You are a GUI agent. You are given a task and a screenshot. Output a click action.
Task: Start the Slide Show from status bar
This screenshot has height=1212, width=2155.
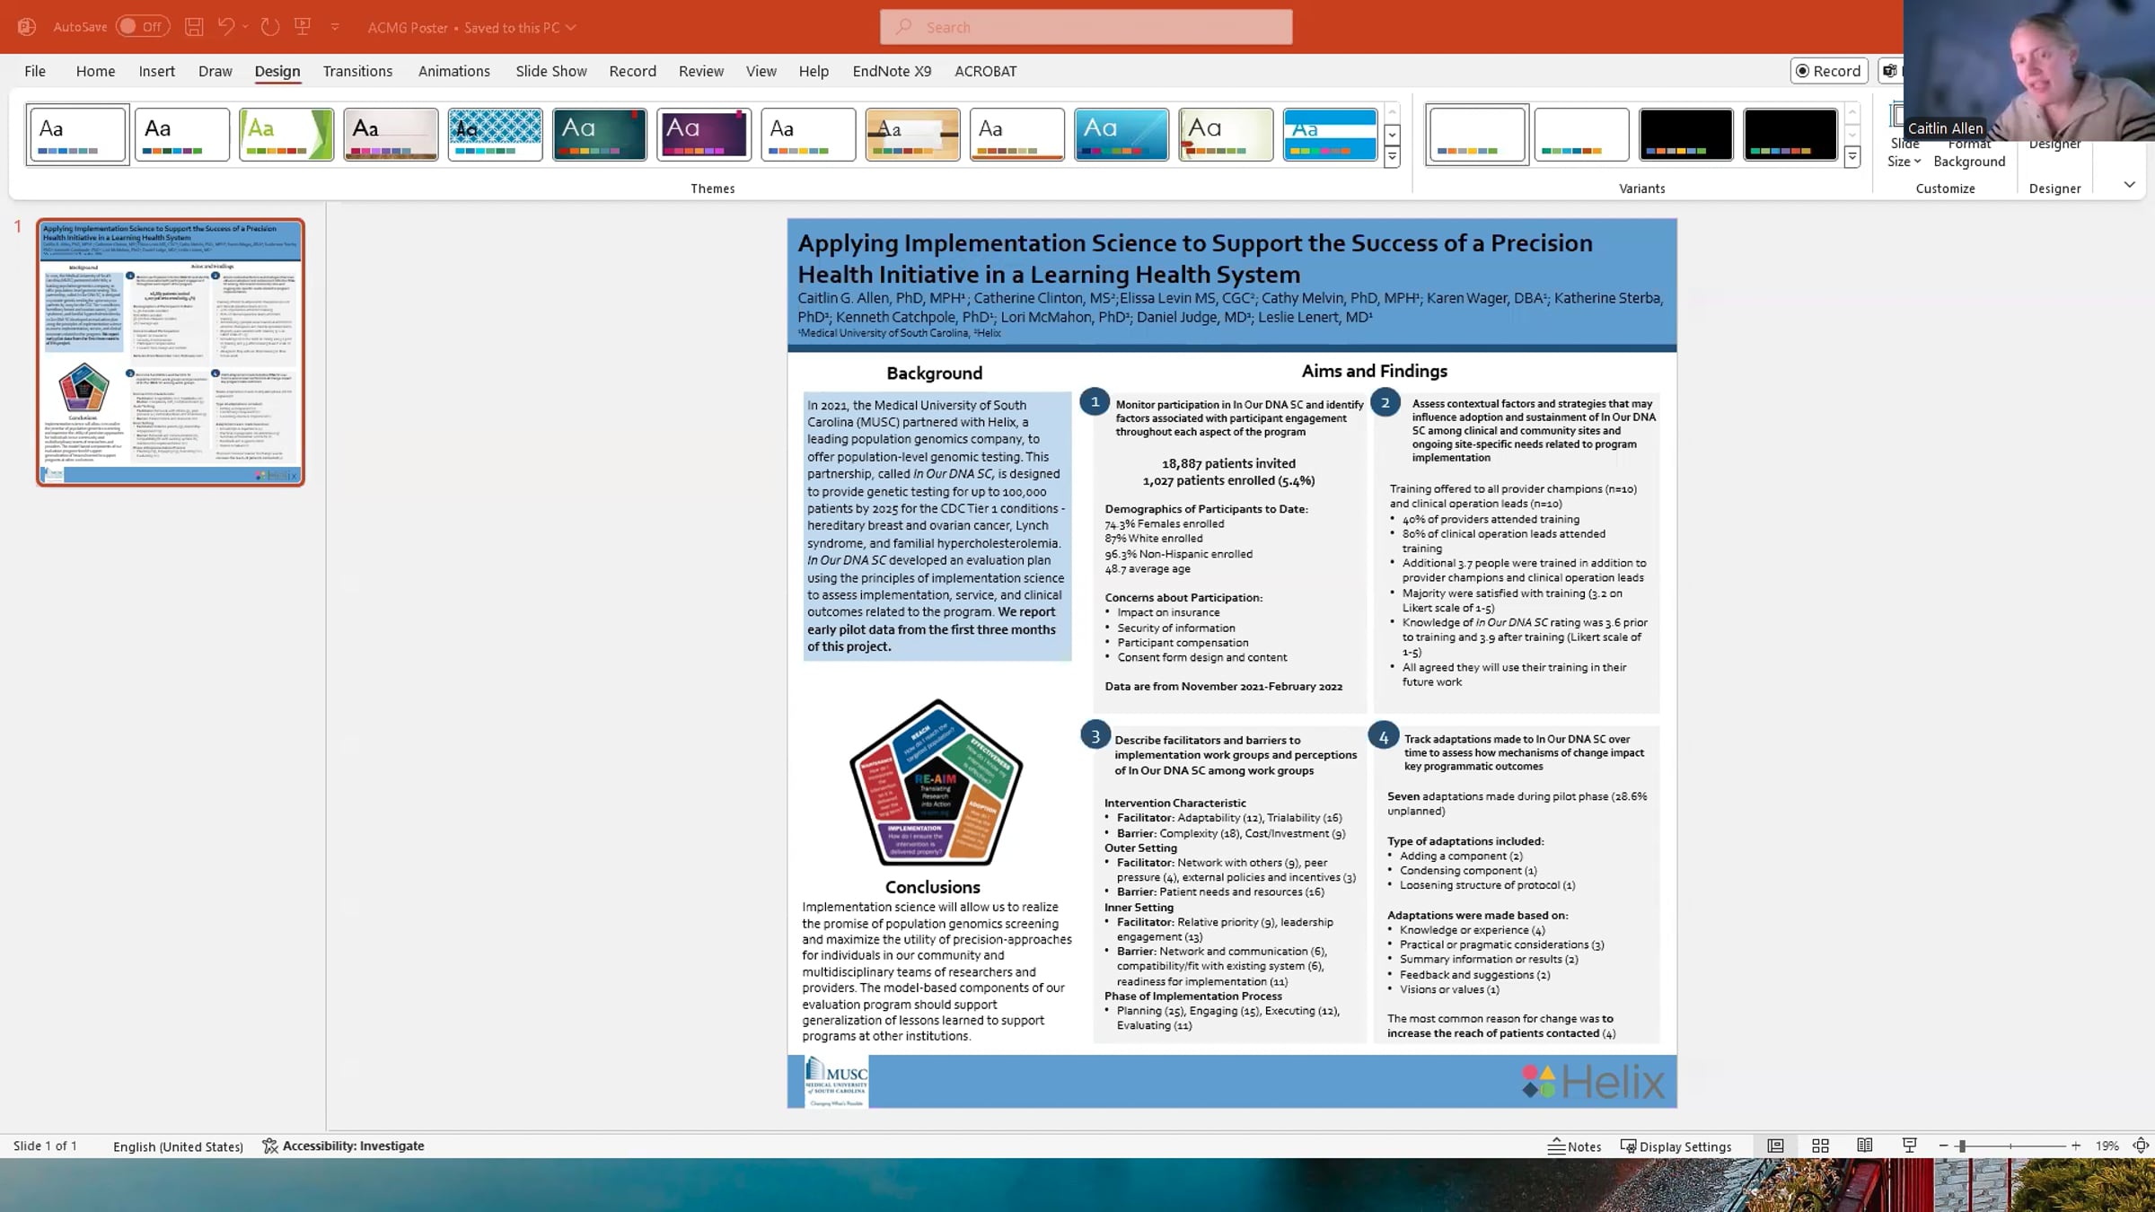click(x=1909, y=1146)
